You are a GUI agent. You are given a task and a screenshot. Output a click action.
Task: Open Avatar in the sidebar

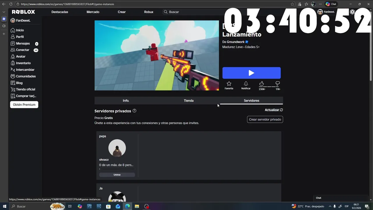coord(18,57)
